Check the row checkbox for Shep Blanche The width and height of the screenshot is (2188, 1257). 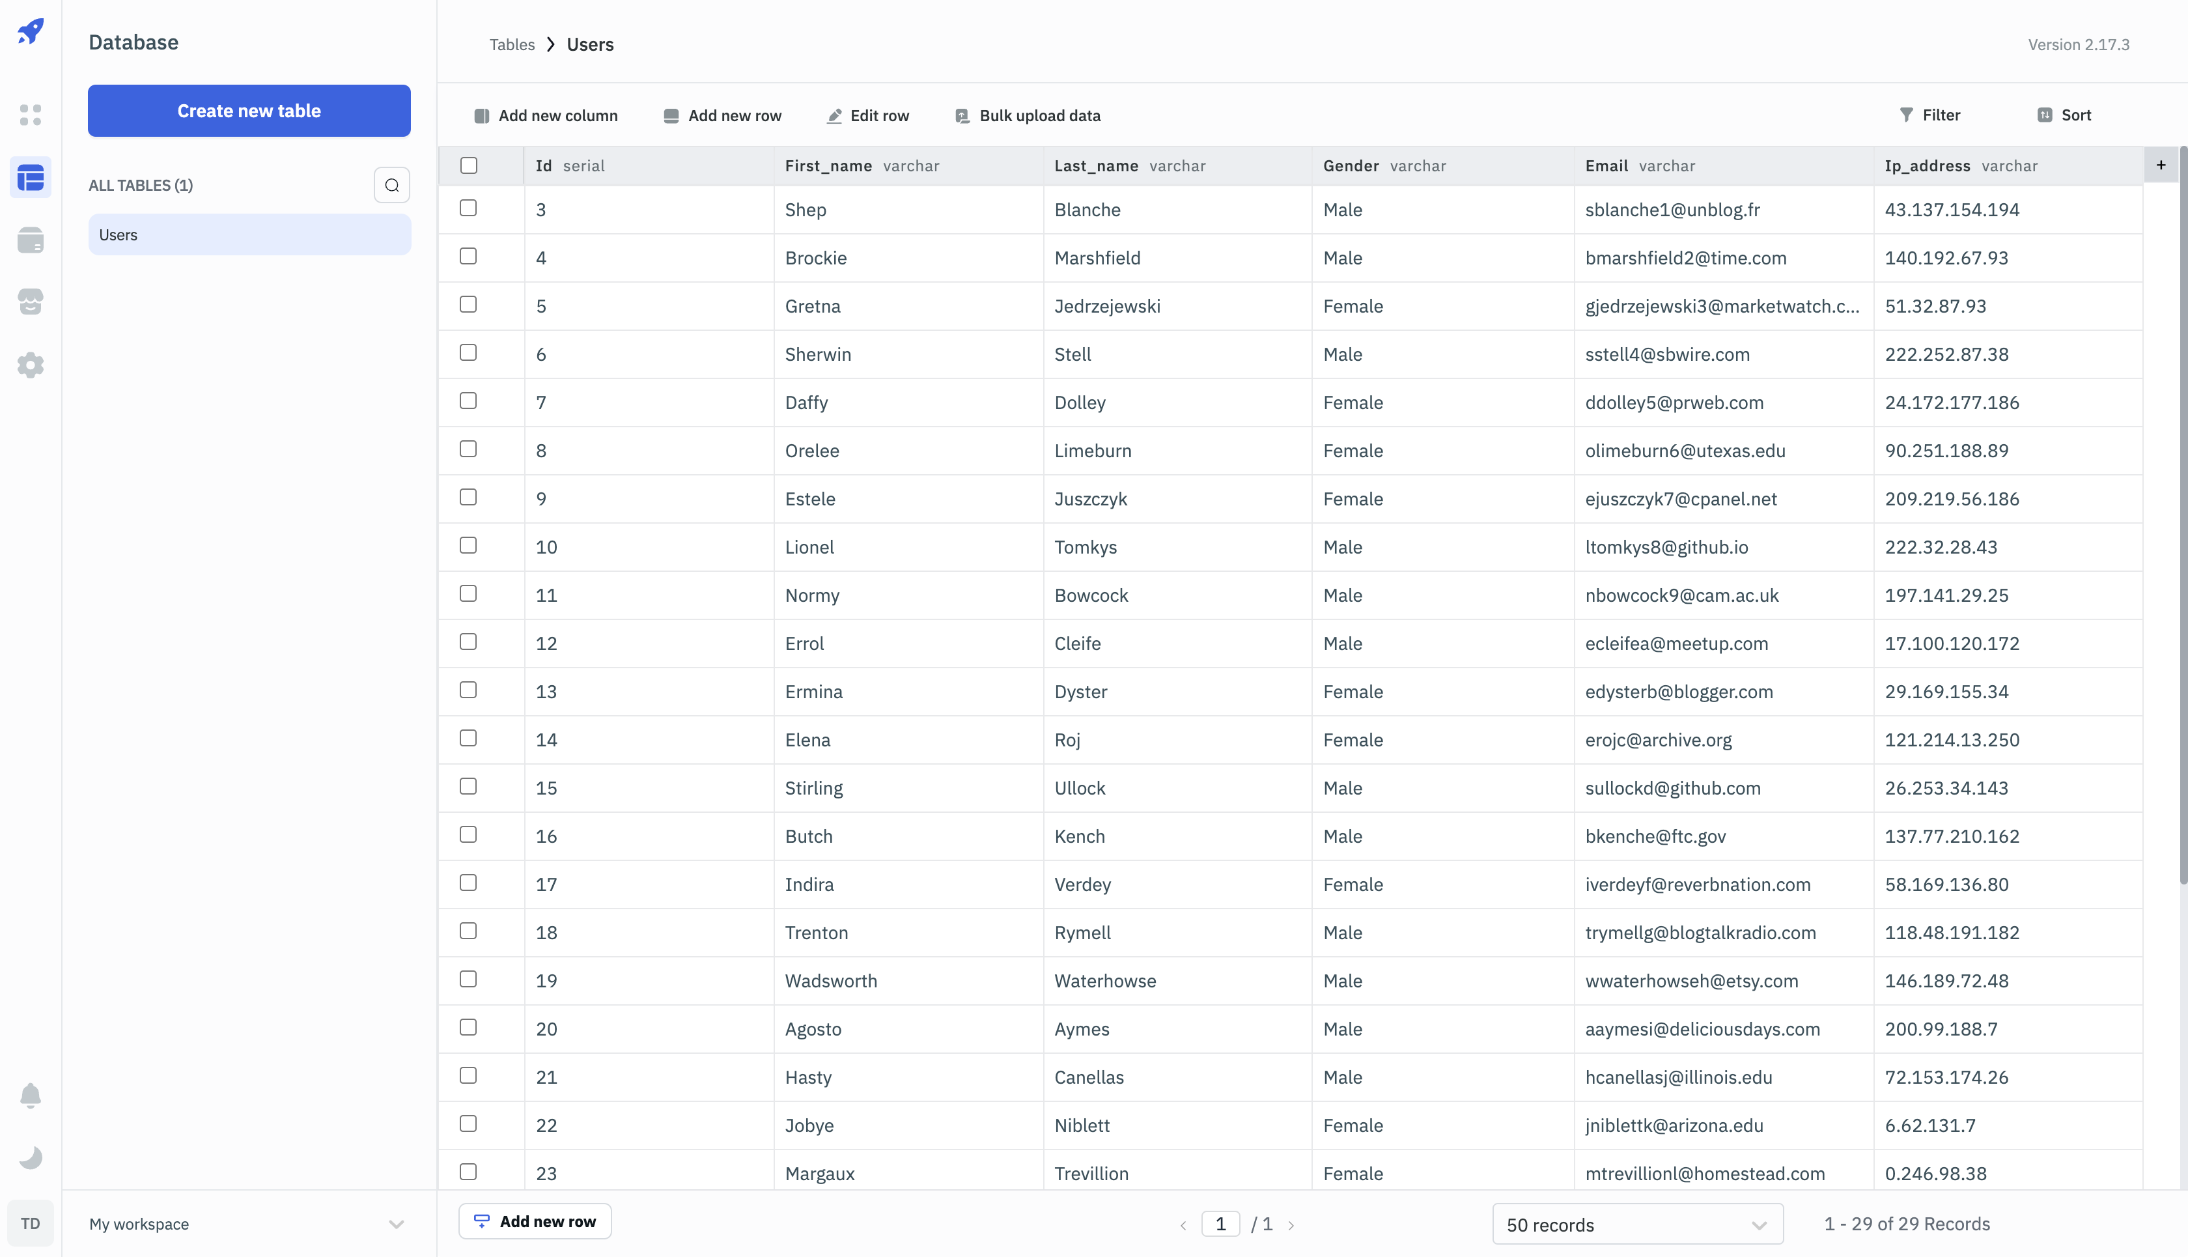(x=468, y=208)
